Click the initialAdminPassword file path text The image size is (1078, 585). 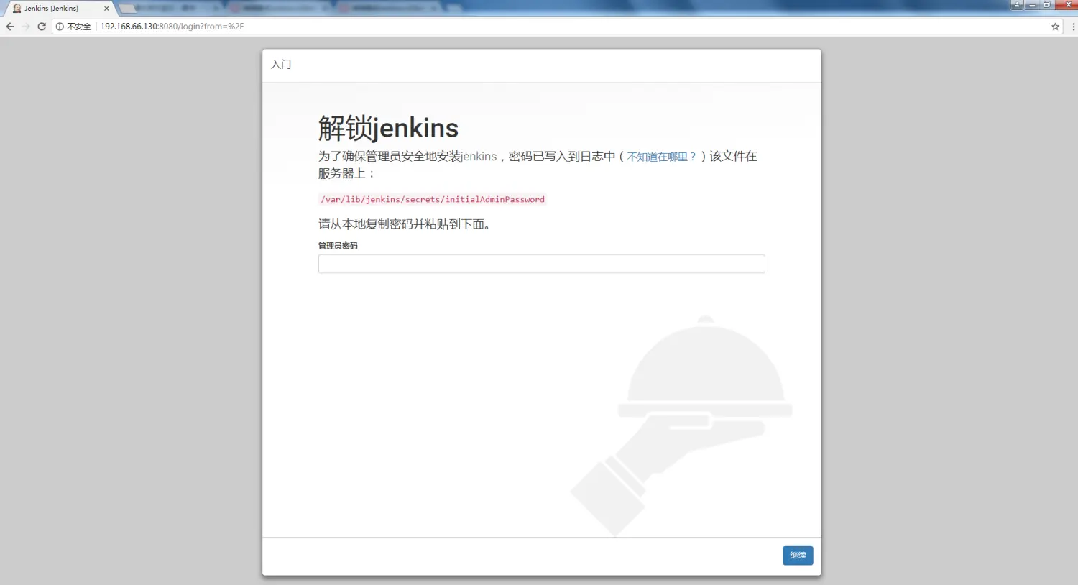(x=432, y=199)
